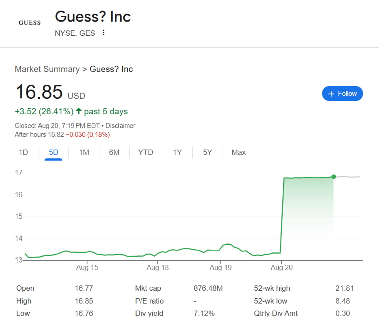Select the 1D time range tab
379x330 pixels.
click(x=23, y=152)
